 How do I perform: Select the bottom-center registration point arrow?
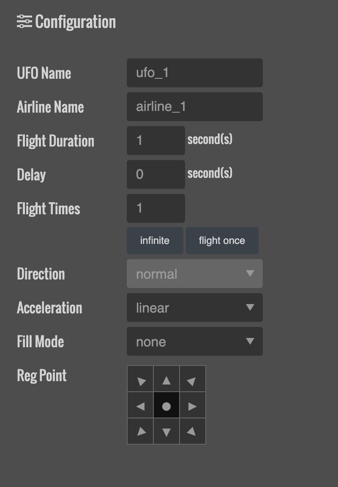(166, 432)
